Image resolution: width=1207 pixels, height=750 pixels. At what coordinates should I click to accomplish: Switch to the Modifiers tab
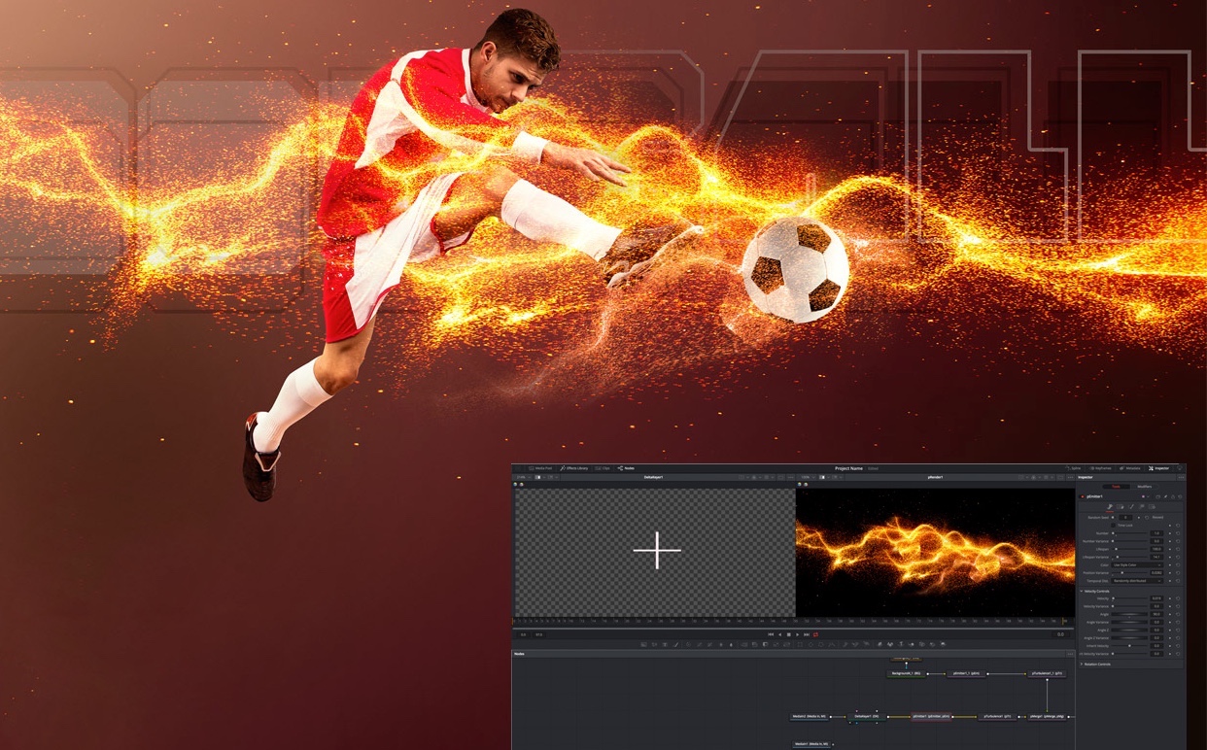pos(1144,486)
